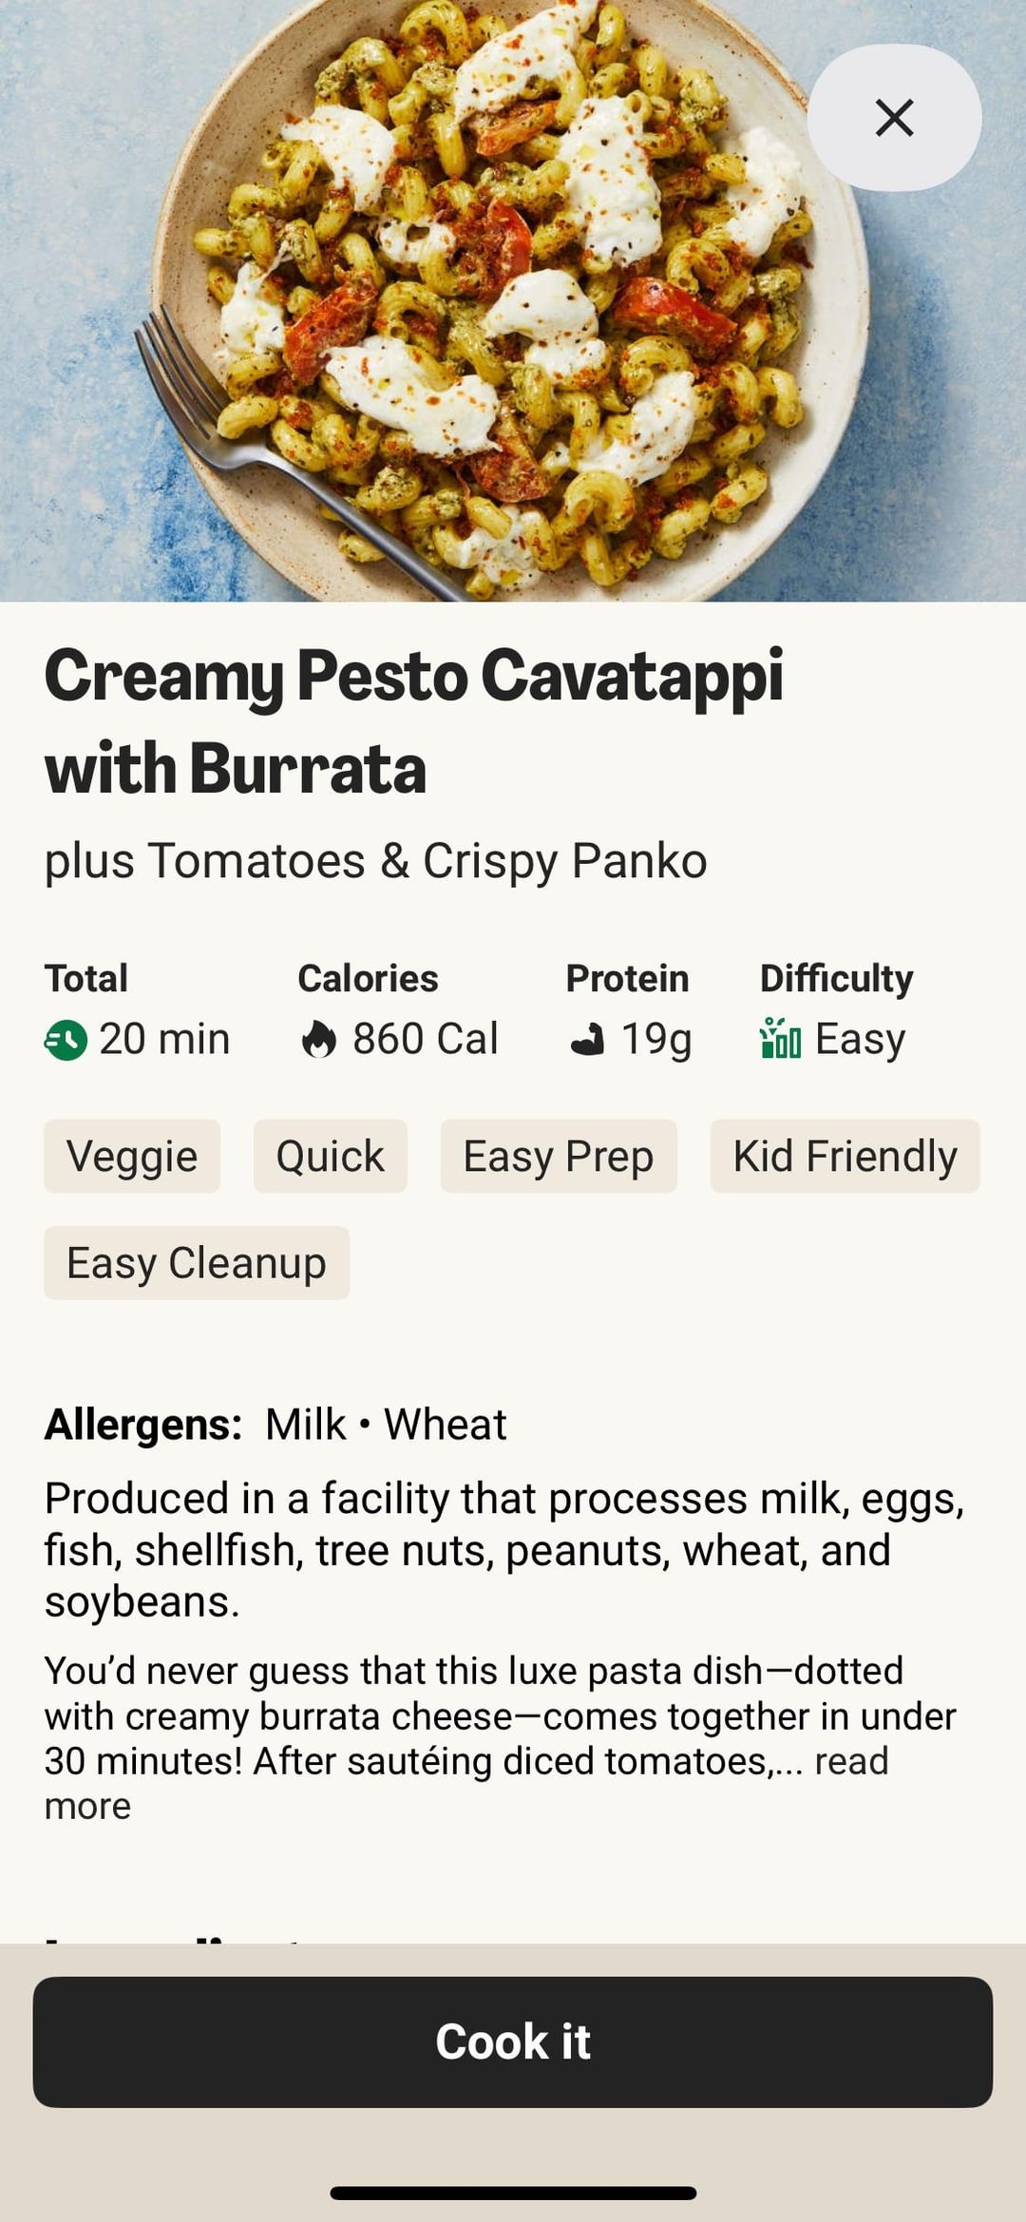Tap the green clock total time icon
The width and height of the screenshot is (1026, 2222).
[x=66, y=1040]
